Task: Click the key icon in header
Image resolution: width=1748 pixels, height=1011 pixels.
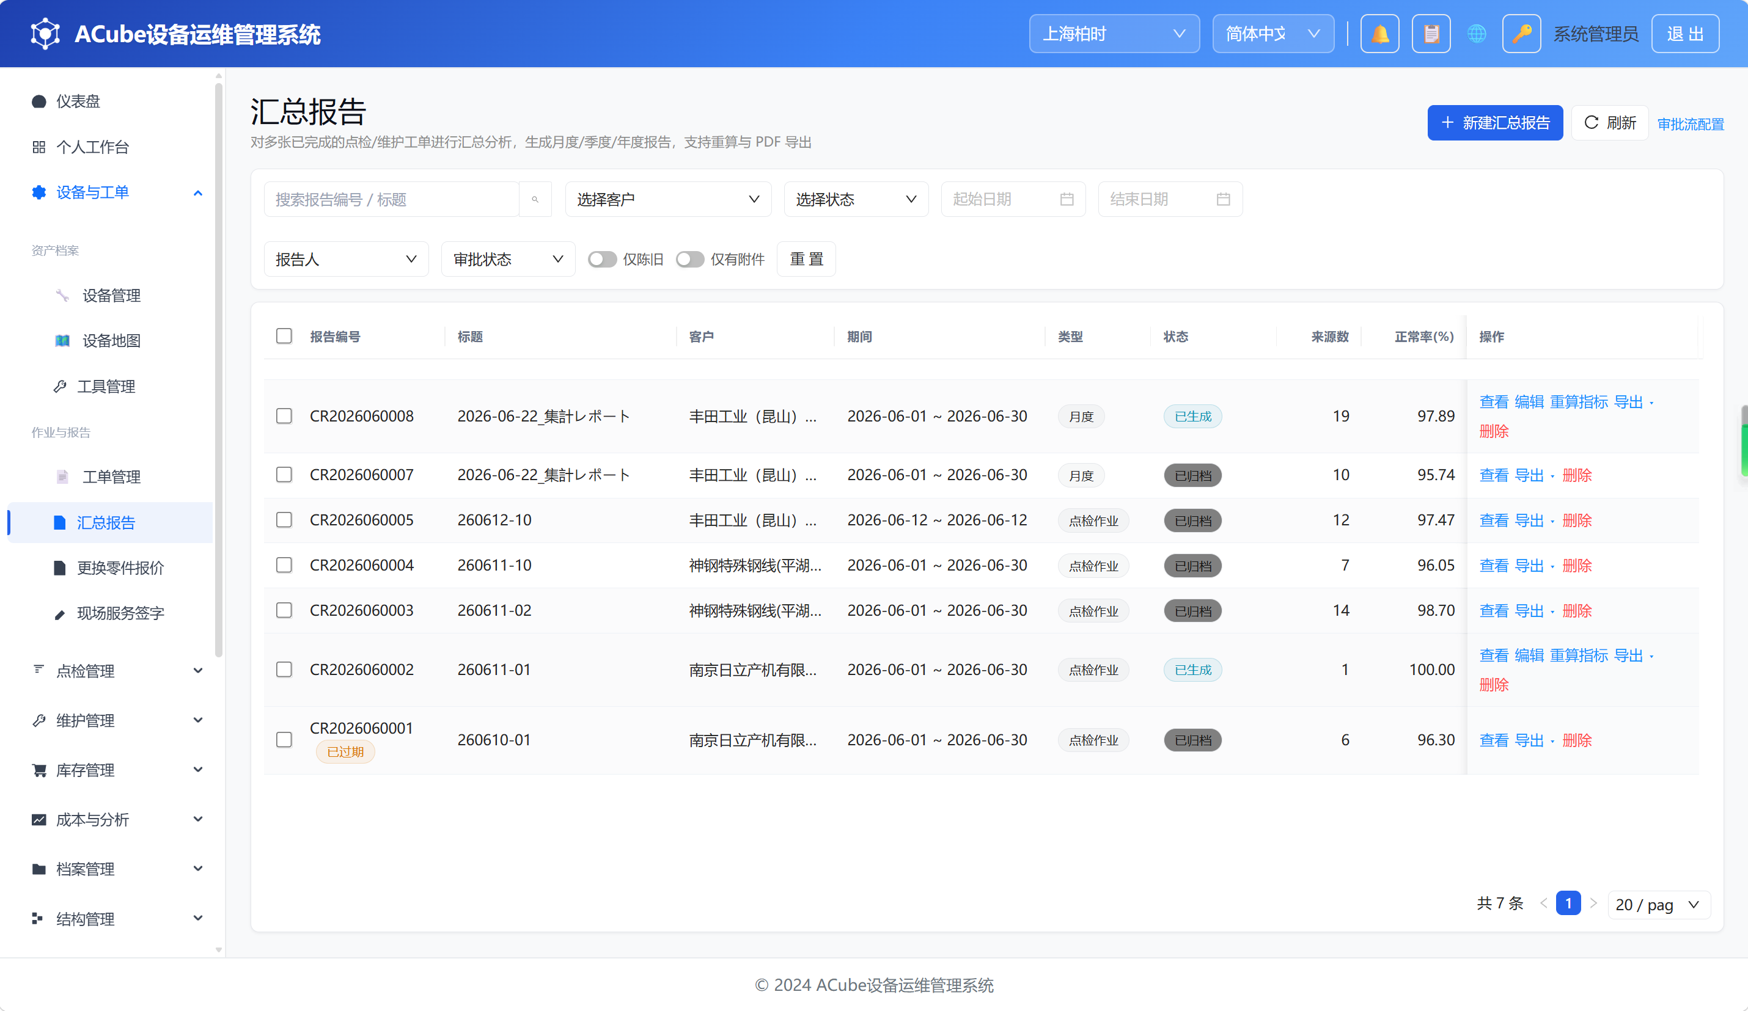Action: click(1521, 33)
